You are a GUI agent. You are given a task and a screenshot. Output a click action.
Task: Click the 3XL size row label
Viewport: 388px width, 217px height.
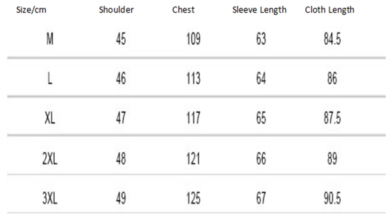(x=50, y=198)
